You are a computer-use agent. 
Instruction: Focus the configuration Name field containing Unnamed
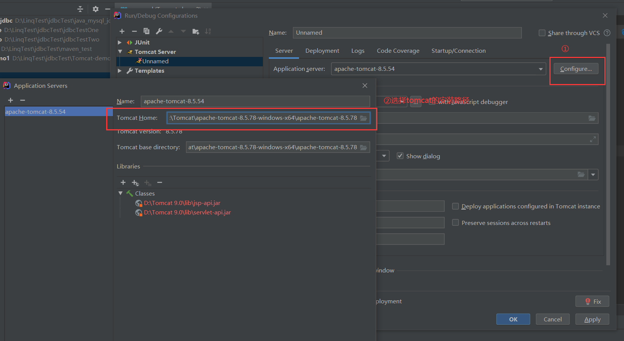pos(407,33)
